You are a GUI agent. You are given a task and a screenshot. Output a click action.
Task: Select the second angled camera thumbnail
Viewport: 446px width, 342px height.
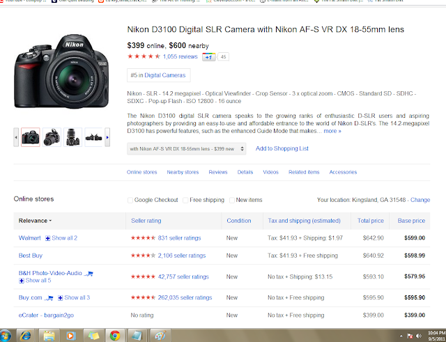point(52,137)
